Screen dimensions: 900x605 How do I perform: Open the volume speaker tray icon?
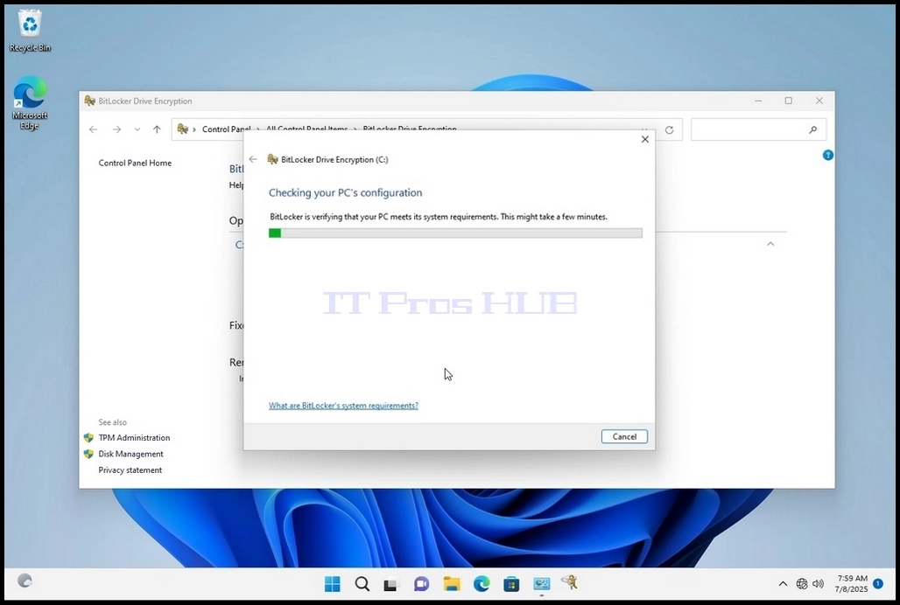pos(818,584)
